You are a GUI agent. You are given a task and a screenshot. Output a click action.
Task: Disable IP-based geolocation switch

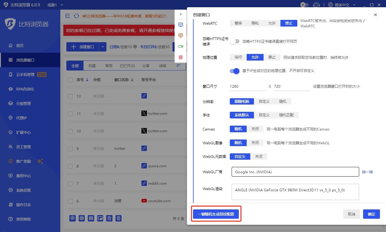coord(235,71)
